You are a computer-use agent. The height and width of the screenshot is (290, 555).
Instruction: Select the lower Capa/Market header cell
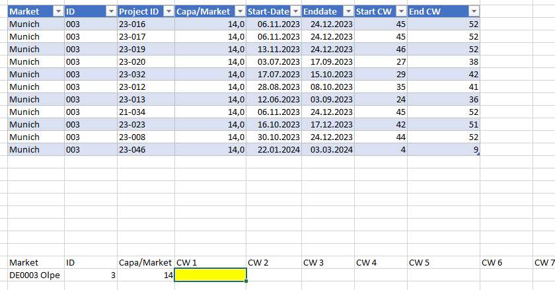(x=146, y=262)
